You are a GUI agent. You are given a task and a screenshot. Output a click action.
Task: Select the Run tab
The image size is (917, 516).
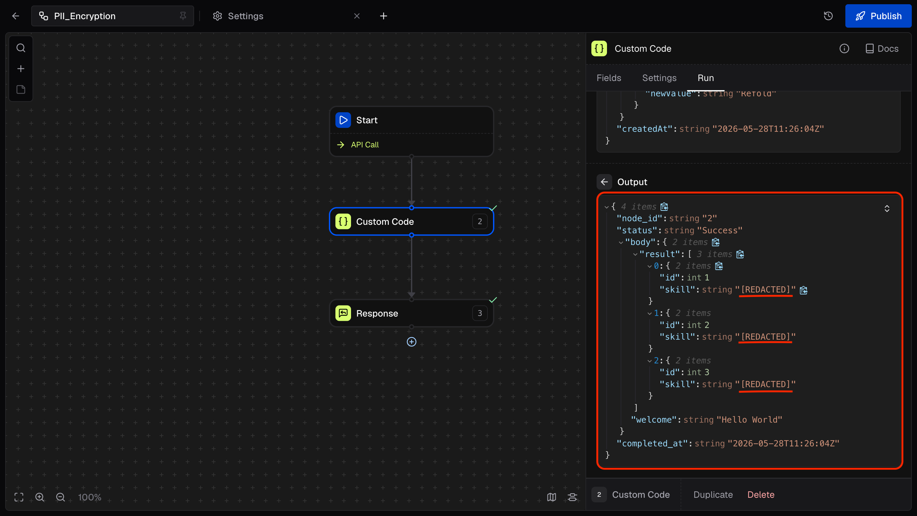pyautogui.click(x=705, y=78)
